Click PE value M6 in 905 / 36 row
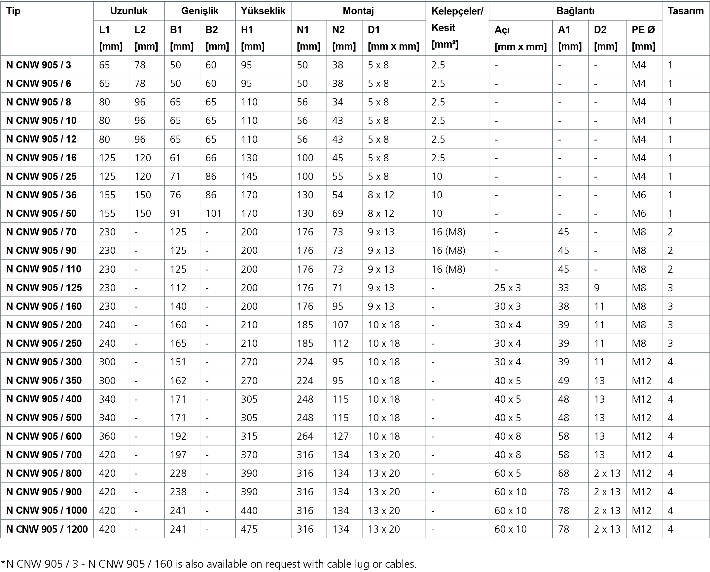This screenshot has height=572, width=710. click(639, 195)
